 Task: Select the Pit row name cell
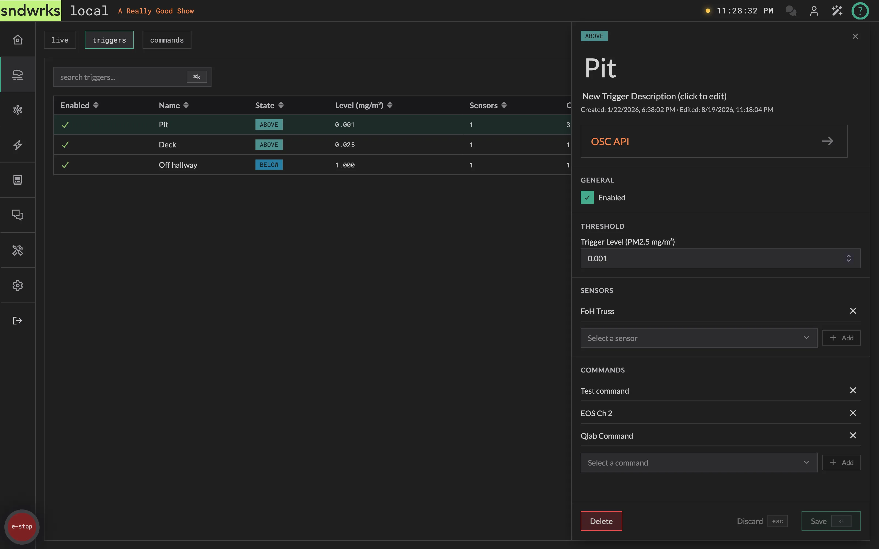163,125
